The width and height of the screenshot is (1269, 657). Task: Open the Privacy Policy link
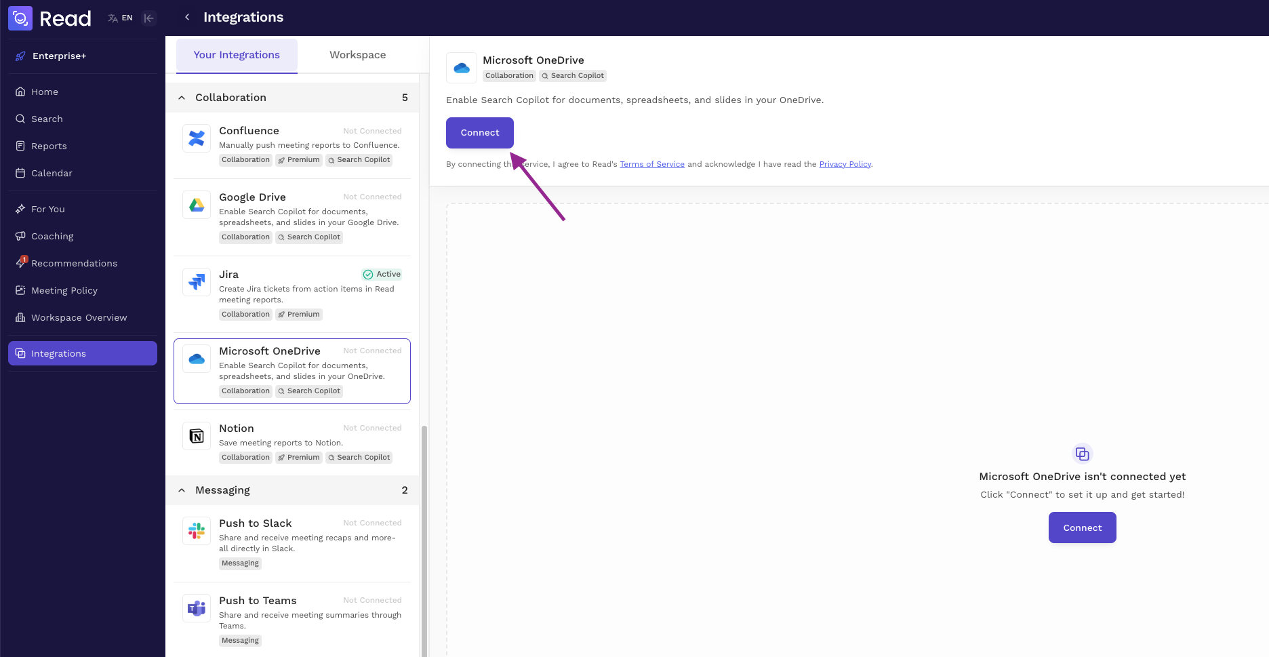tap(845, 164)
